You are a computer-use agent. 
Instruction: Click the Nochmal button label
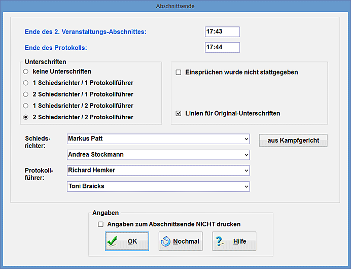187,242
